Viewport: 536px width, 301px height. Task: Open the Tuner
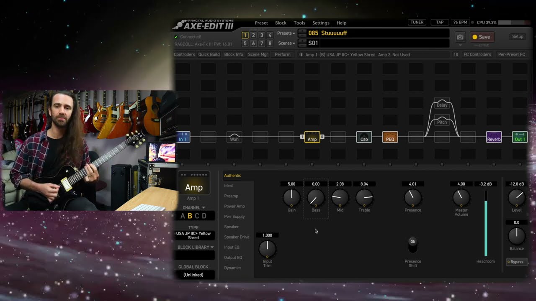pyautogui.click(x=417, y=23)
